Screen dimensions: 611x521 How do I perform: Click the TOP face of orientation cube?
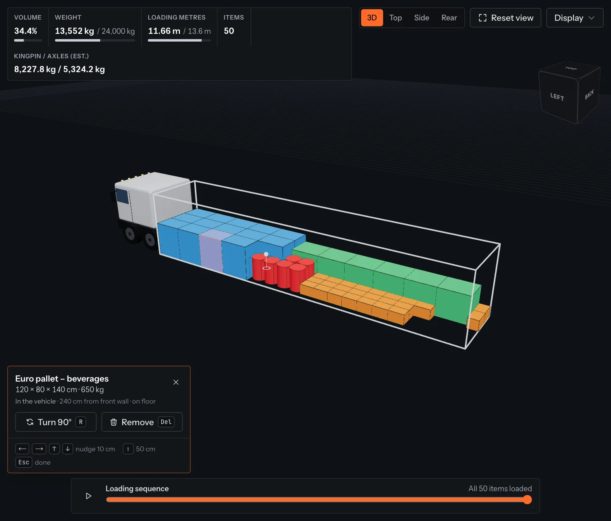coord(571,68)
